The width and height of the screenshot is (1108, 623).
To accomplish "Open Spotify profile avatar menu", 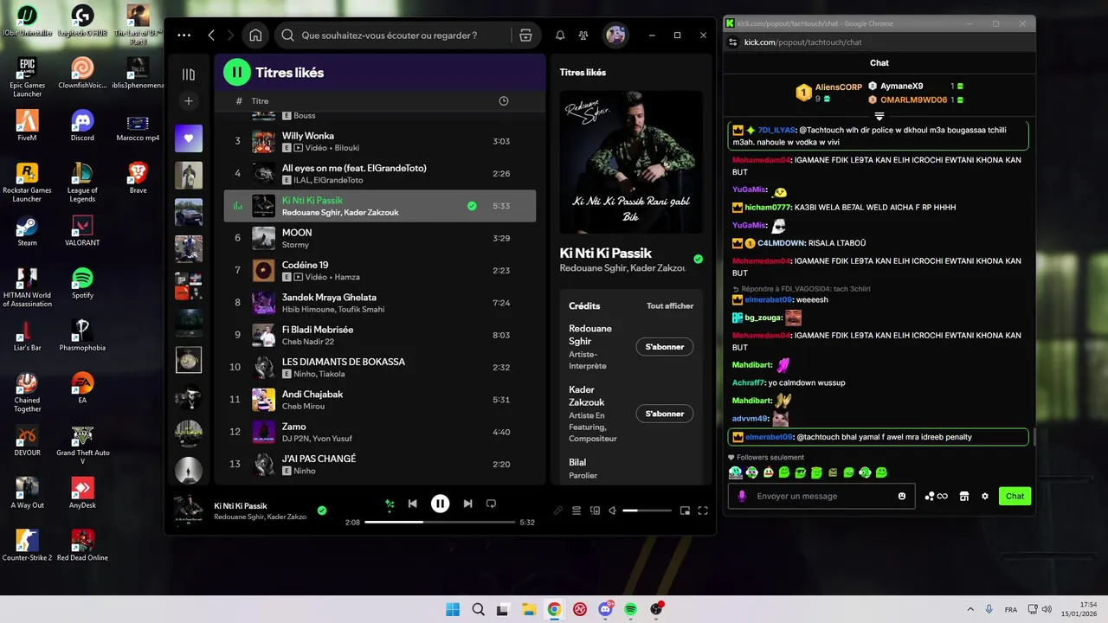I will coord(615,35).
